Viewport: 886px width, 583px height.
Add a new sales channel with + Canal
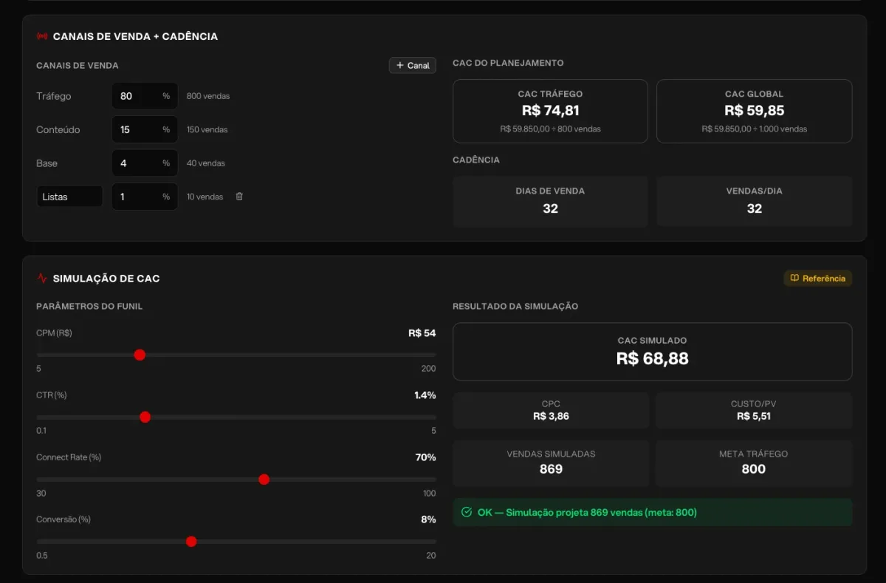point(413,65)
